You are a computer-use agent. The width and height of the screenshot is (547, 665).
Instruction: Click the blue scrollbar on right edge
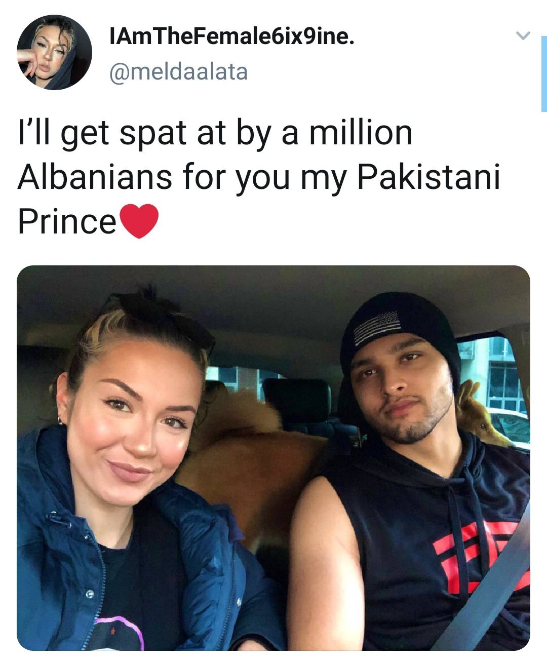click(x=543, y=73)
